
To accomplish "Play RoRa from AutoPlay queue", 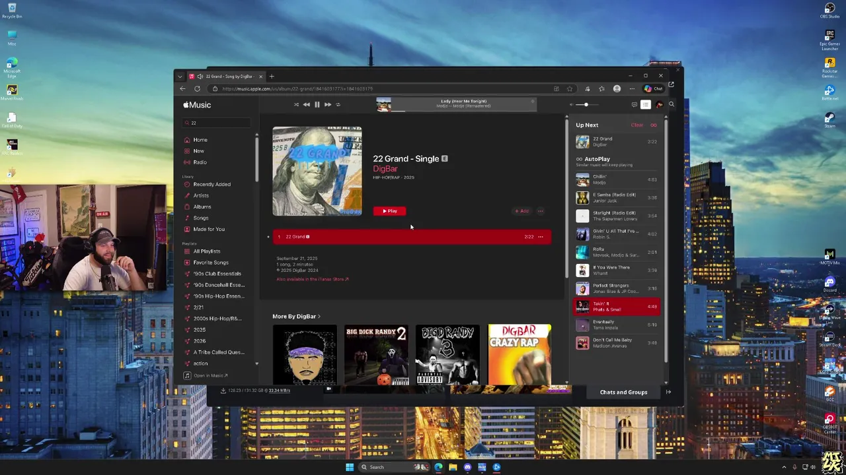I will (x=617, y=252).
